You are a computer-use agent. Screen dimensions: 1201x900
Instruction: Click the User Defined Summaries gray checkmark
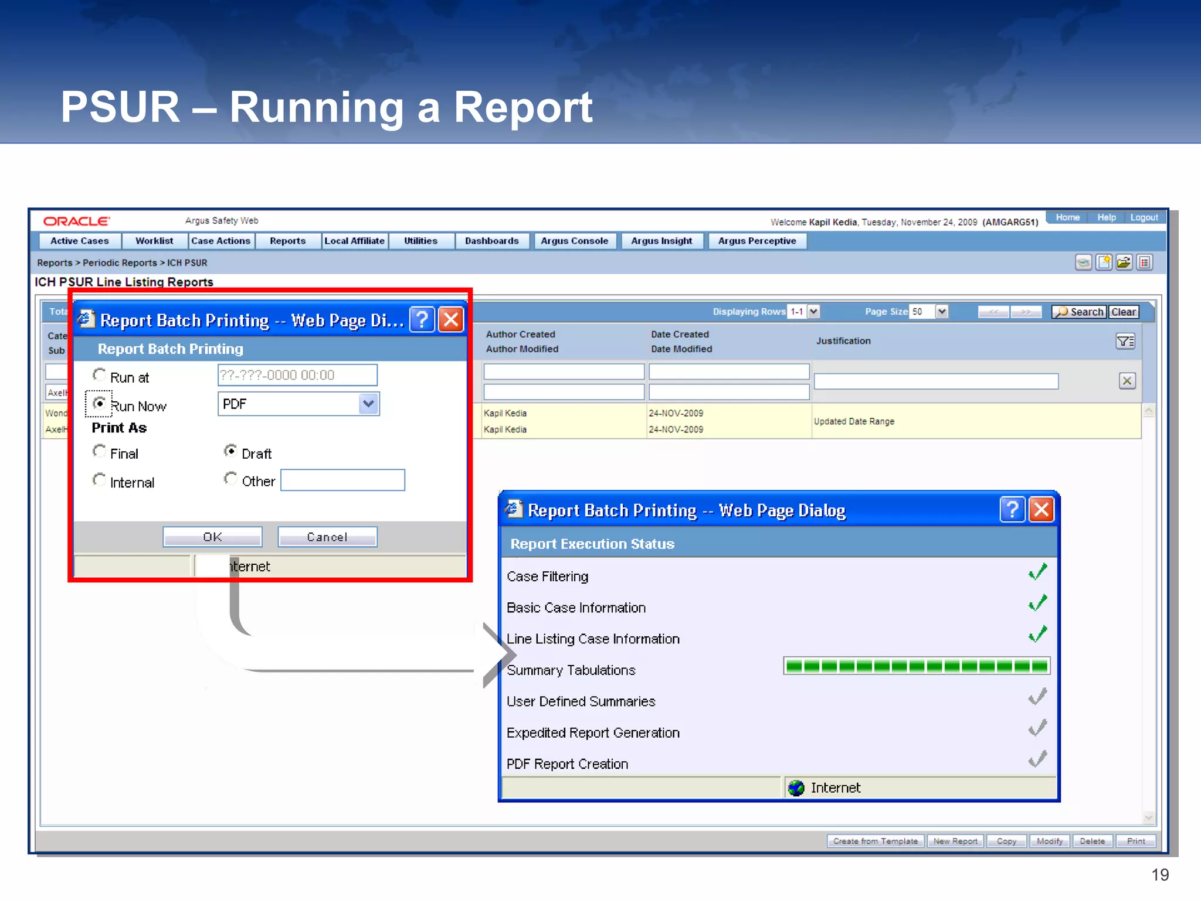[1038, 697]
